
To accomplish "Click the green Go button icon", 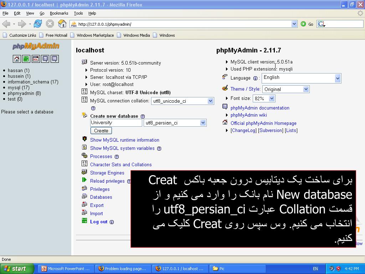I will pos(303,24).
